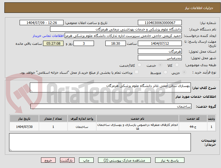The height and width of the screenshot is (168, 221).
Task: Select the کالا/خدمت radio button
Action: (139, 65)
